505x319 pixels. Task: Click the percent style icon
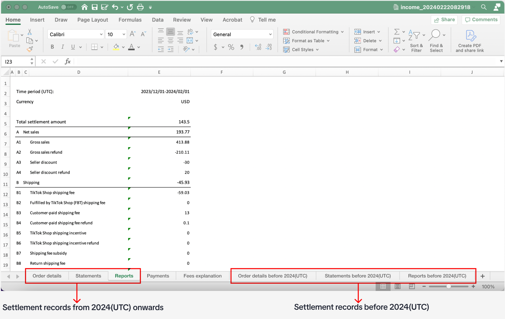[x=231, y=47]
